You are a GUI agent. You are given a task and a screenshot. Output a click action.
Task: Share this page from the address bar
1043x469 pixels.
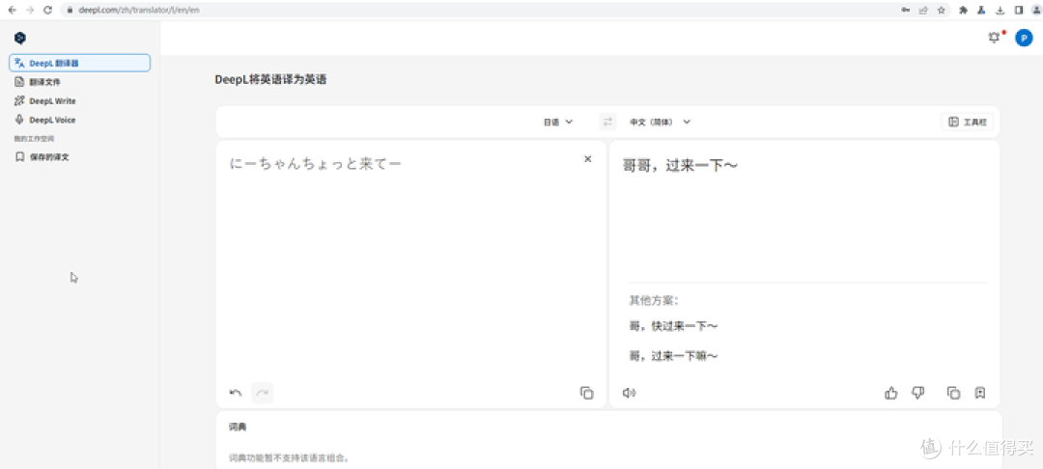click(x=924, y=10)
